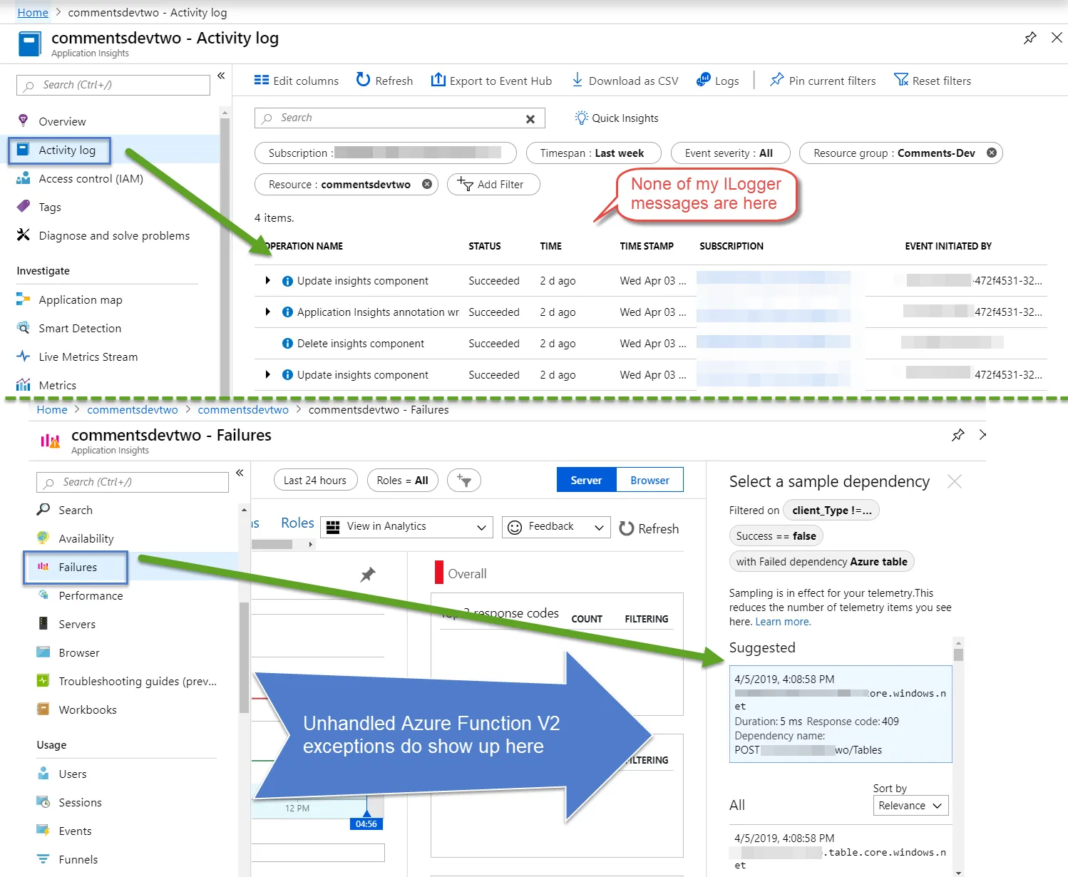Open Quick Insights lightbulb
1068x877 pixels.
[x=582, y=118]
